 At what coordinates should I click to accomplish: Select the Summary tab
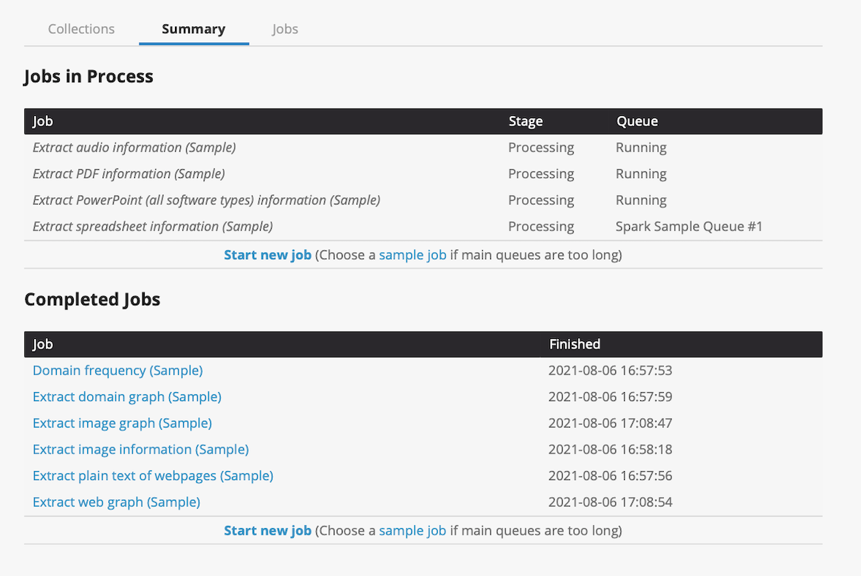[193, 30]
